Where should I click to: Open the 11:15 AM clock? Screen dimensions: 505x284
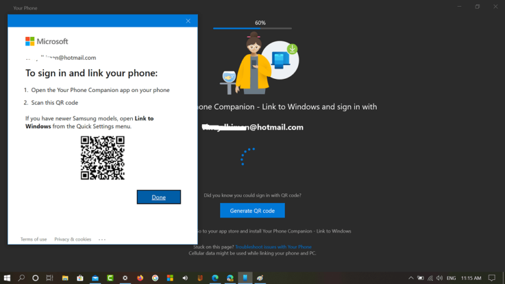[471, 278]
